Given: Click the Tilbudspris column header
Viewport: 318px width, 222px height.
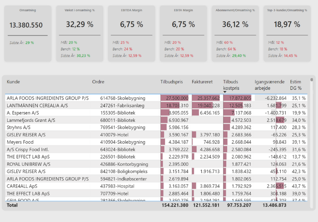Looking at the screenshot, I should click(172, 82).
